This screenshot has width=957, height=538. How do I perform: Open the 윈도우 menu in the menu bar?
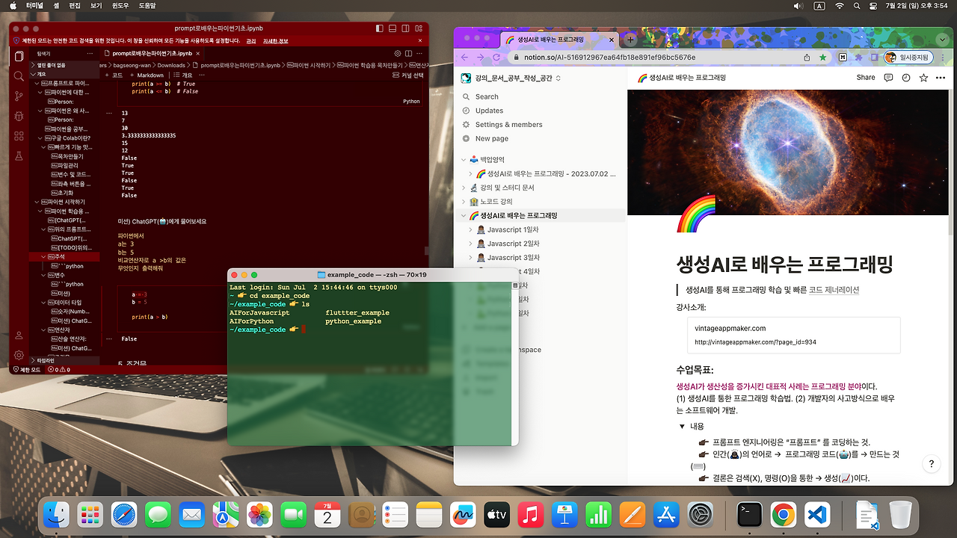point(122,5)
